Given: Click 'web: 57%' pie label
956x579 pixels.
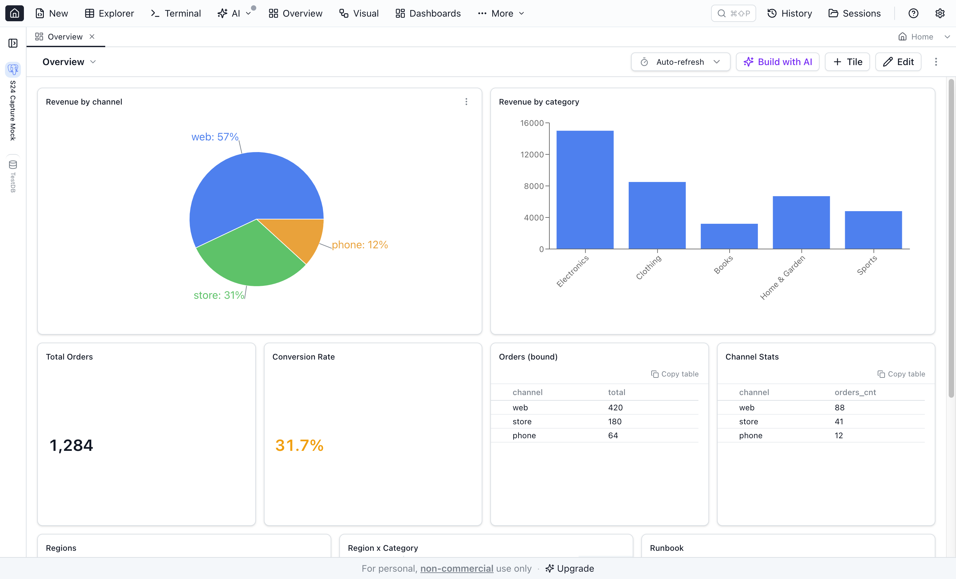Looking at the screenshot, I should (214, 136).
